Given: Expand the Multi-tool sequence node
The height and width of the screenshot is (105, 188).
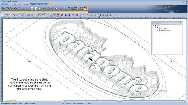Looking at the screenshot, I should pos(157,31).
